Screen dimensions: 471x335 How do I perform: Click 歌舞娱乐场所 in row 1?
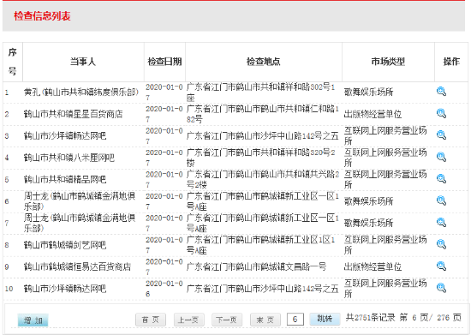pos(368,93)
